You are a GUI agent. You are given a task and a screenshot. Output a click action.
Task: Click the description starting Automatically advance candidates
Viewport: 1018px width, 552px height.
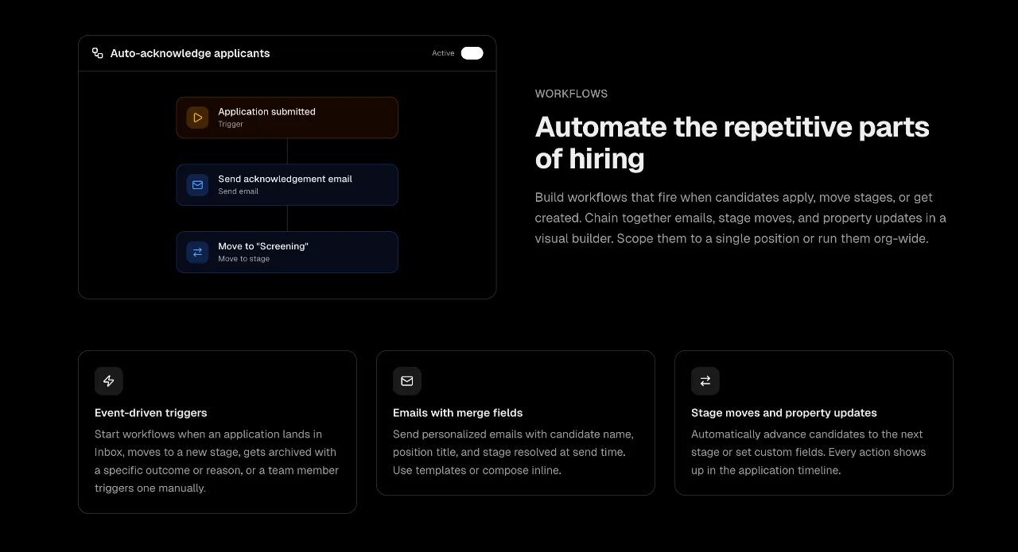[x=809, y=452]
